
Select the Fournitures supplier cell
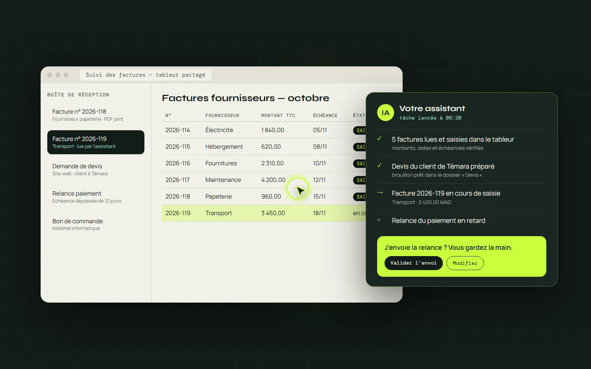[221, 163]
